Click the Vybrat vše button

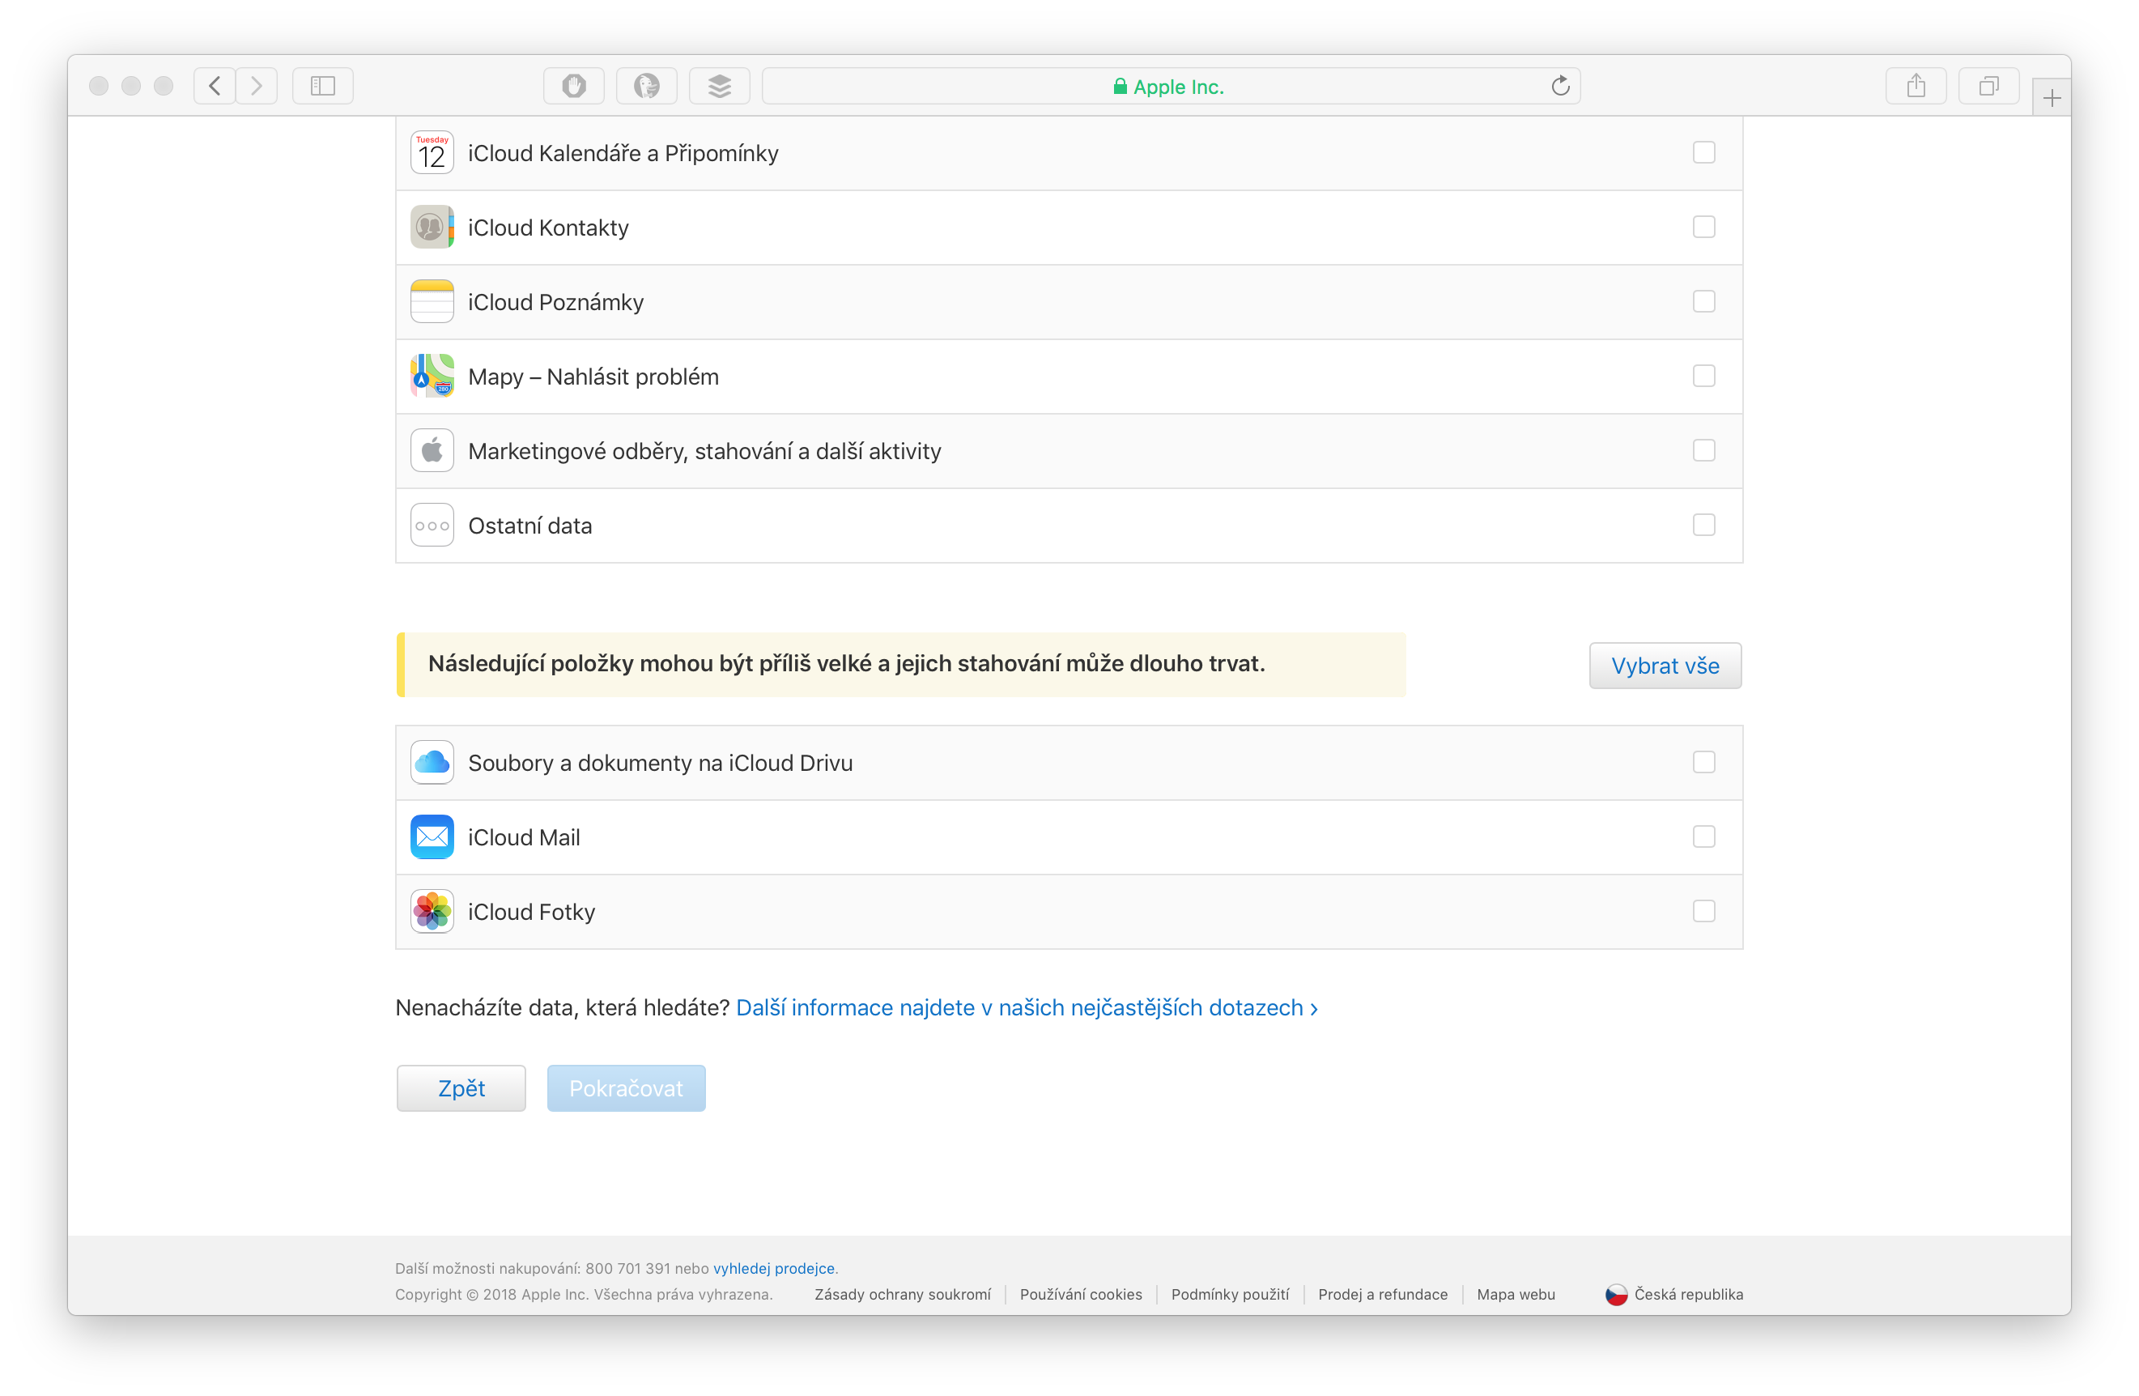pos(1665,666)
